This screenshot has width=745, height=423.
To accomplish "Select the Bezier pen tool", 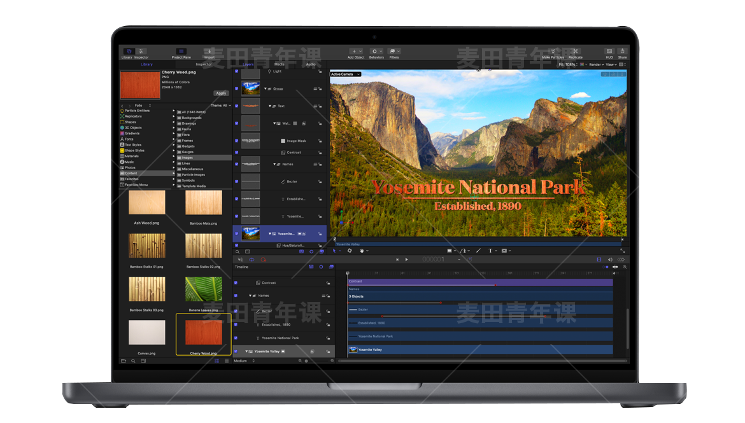I will 464,251.
